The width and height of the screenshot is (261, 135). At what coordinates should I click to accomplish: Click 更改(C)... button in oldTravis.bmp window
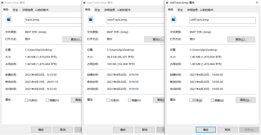click(x=241, y=39)
